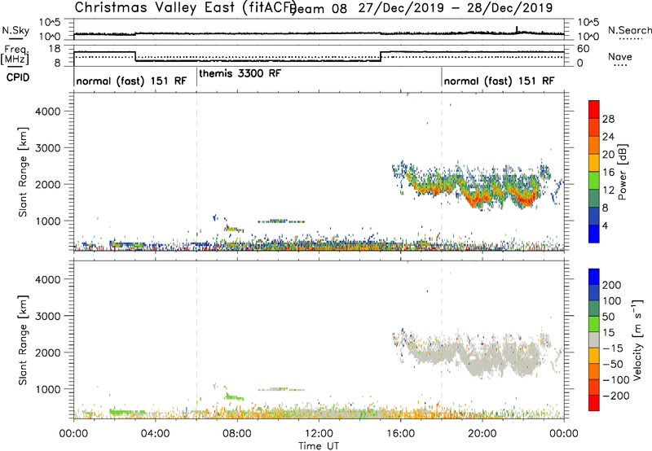Click the '08:00' time axis label
The height and width of the screenshot is (451, 652).
tap(237, 434)
